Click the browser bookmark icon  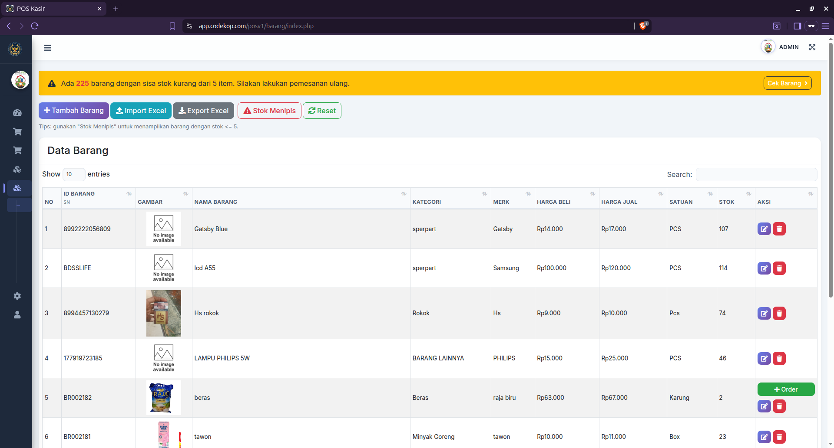click(x=172, y=26)
